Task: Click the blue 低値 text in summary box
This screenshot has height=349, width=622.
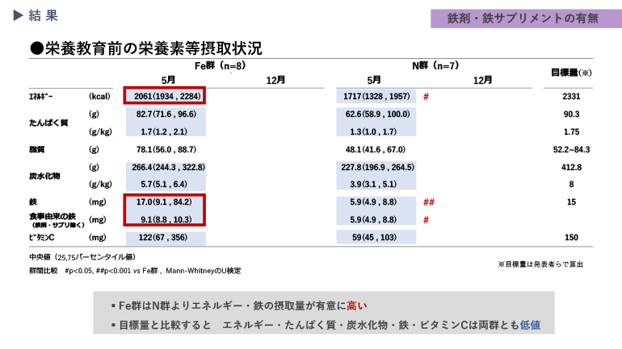Action: tap(531, 325)
